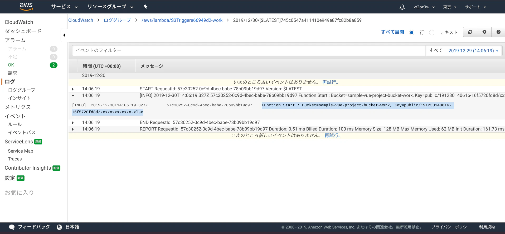Open メトリクス in the sidebar
The height and width of the screenshot is (234, 505).
pyautogui.click(x=18, y=107)
